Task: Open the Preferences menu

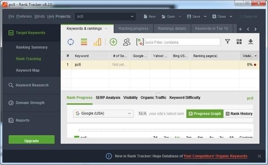Action: point(24,17)
